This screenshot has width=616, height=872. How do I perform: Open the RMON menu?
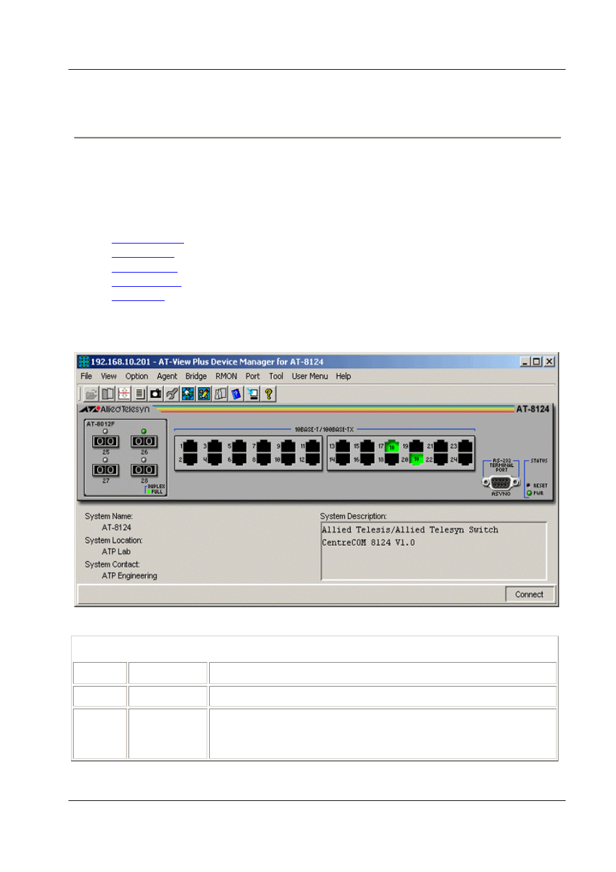226,376
